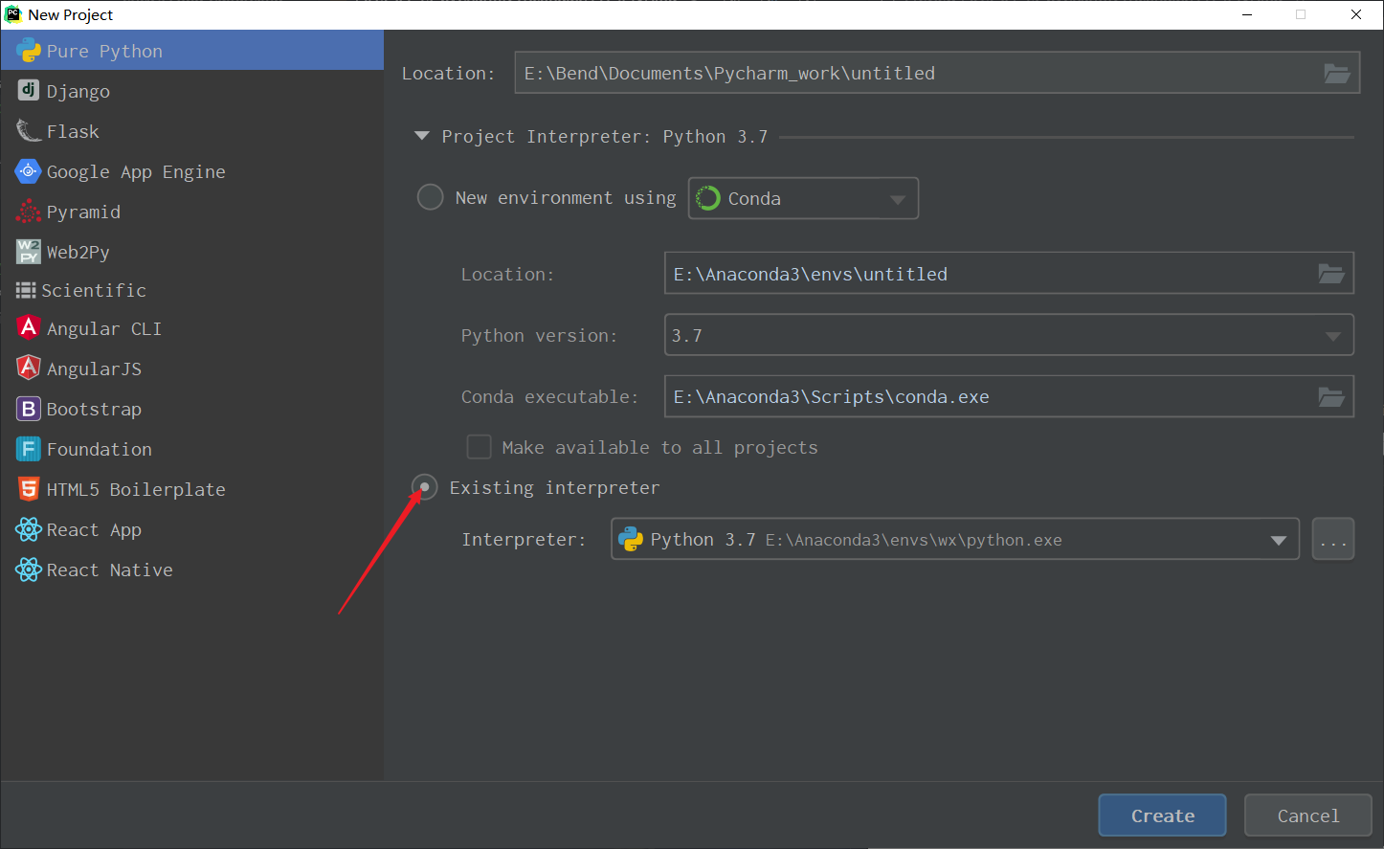Choose Angular CLI project type
This screenshot has height=849, width=1384.
point(192,328)
